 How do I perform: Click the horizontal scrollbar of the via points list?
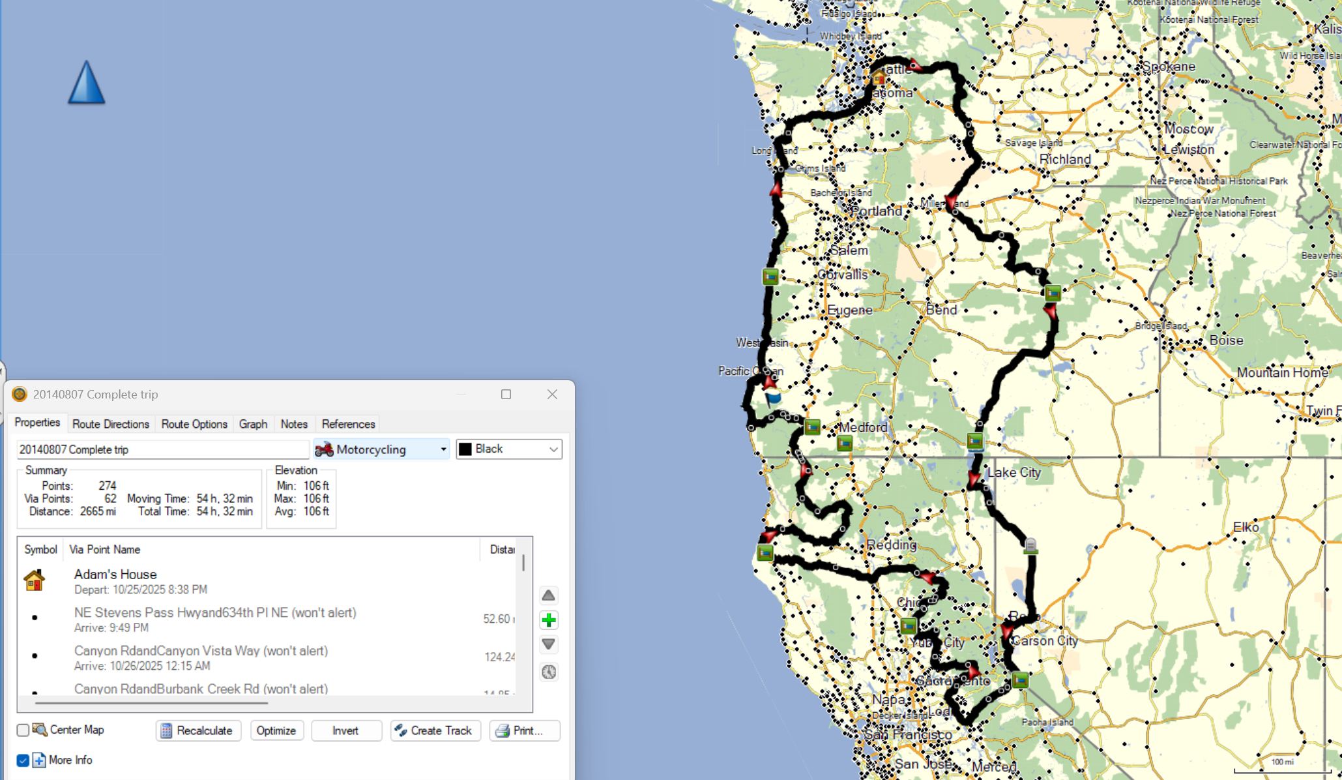pyautogui.click(x=151, y=703)
